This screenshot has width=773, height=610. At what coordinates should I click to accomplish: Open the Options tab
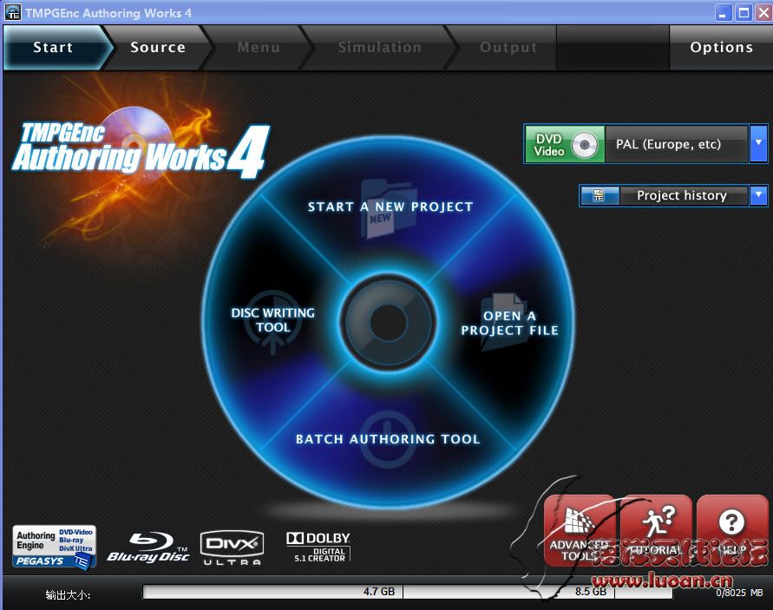pyautogui.click(x=721, y=48)
